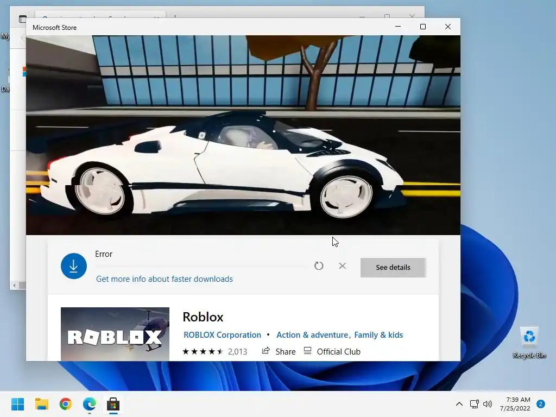Click See details for the error
556x417 pixels.
point(393,267)
